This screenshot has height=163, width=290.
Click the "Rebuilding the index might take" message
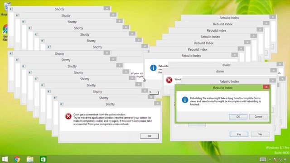(x=225, y=101)
